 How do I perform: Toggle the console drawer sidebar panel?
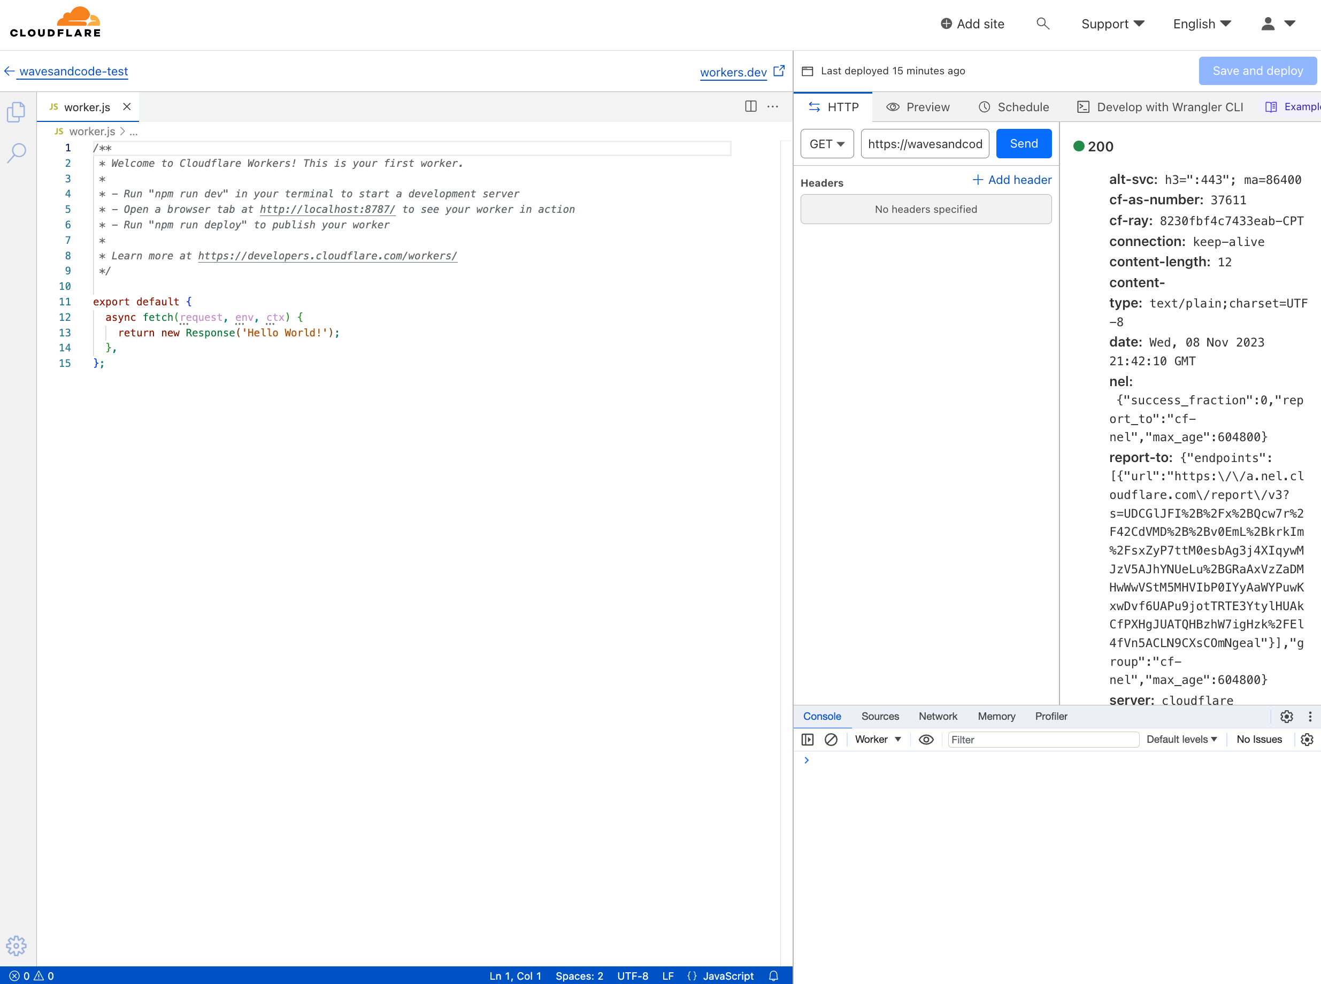pyautogui.click(x=808, y=739)
